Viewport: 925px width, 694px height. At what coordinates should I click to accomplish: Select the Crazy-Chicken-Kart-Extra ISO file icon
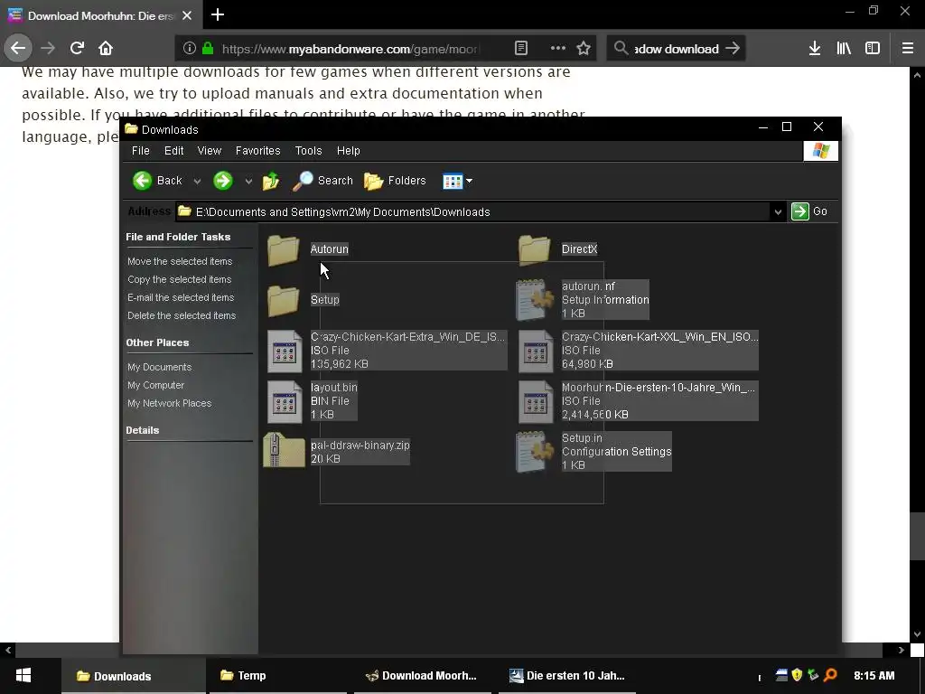coord(285,352)
